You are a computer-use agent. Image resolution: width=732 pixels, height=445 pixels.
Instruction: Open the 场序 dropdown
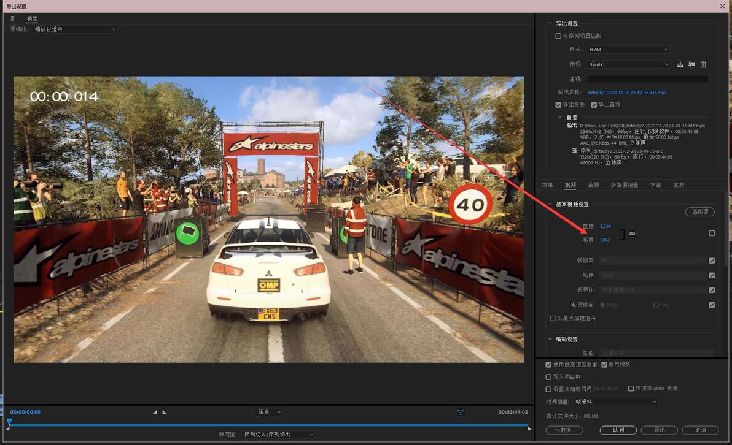click(x=653, y=275)
